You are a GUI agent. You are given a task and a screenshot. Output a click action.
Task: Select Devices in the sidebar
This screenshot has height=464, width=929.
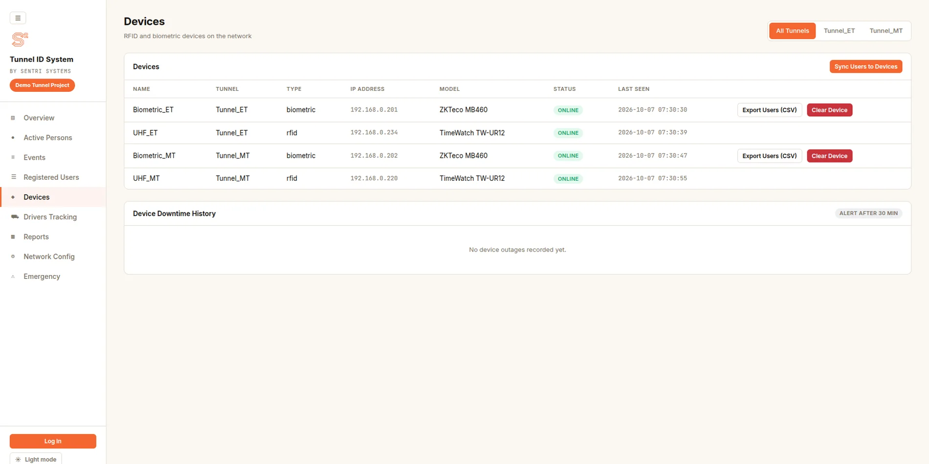coord(53,197)
